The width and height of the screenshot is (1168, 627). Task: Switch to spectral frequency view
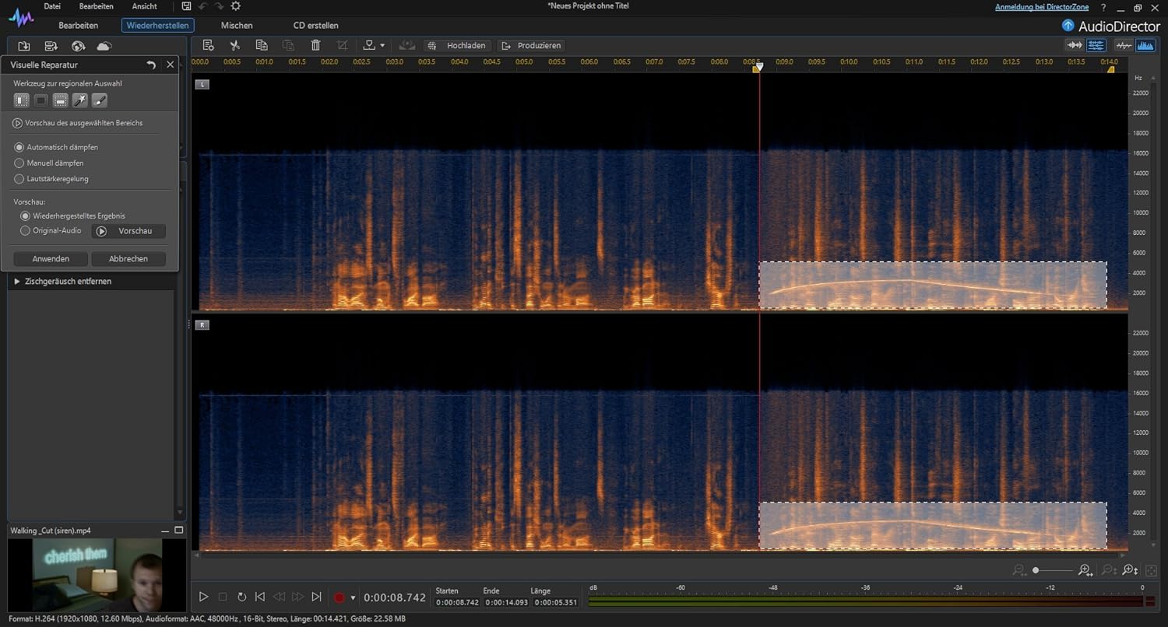1145,46
